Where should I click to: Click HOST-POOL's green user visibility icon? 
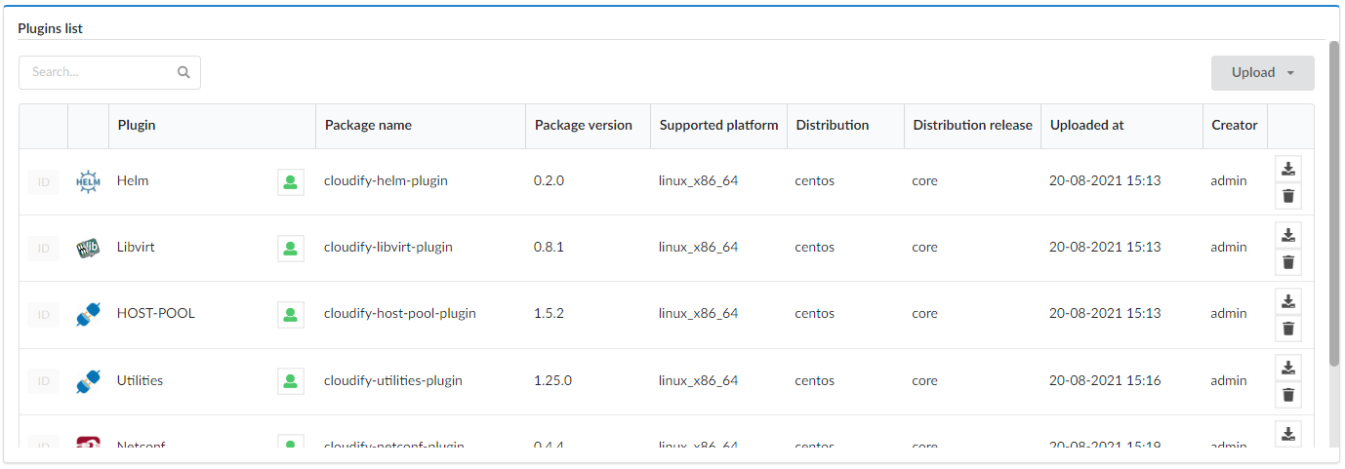pyautogui.click(x=291, y=314)
